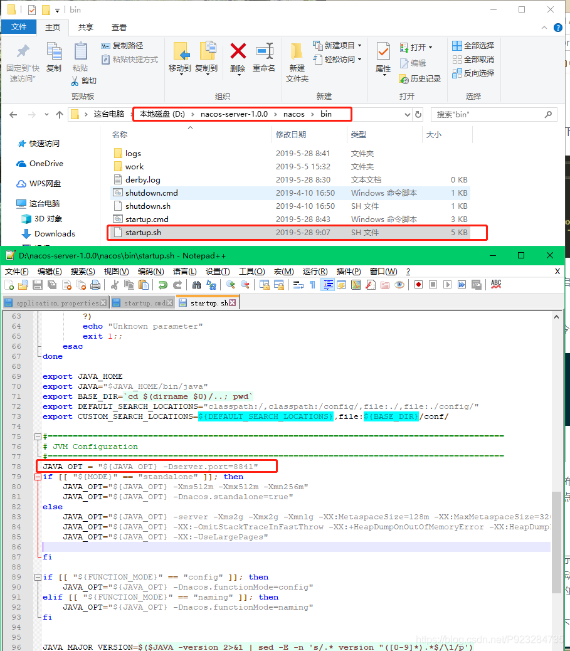Screen dimensions: 570x651
Task: Click the Print icon in Notepad++ toolbar
Action: (x=95, y=285)
